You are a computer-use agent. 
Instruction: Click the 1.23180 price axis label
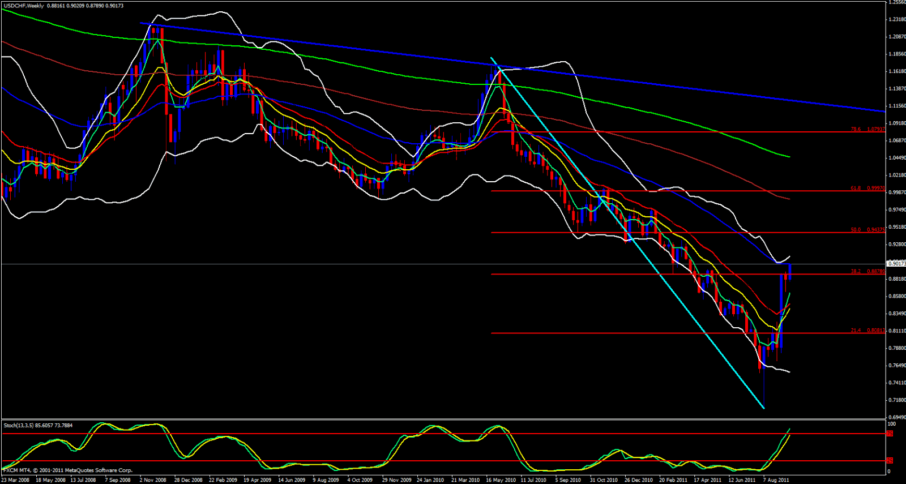[896, 19]
